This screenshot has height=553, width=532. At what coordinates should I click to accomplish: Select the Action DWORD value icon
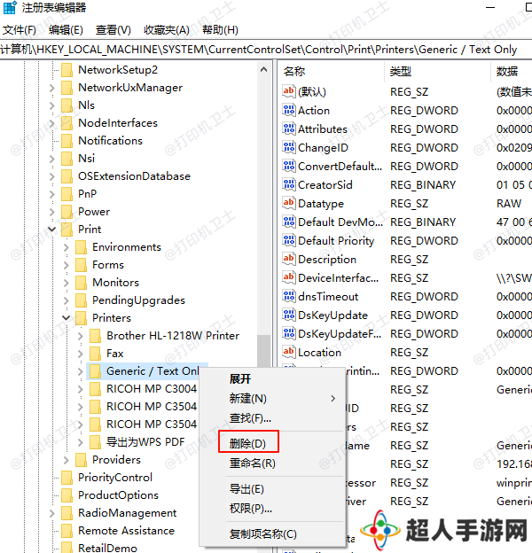(288, 110)
